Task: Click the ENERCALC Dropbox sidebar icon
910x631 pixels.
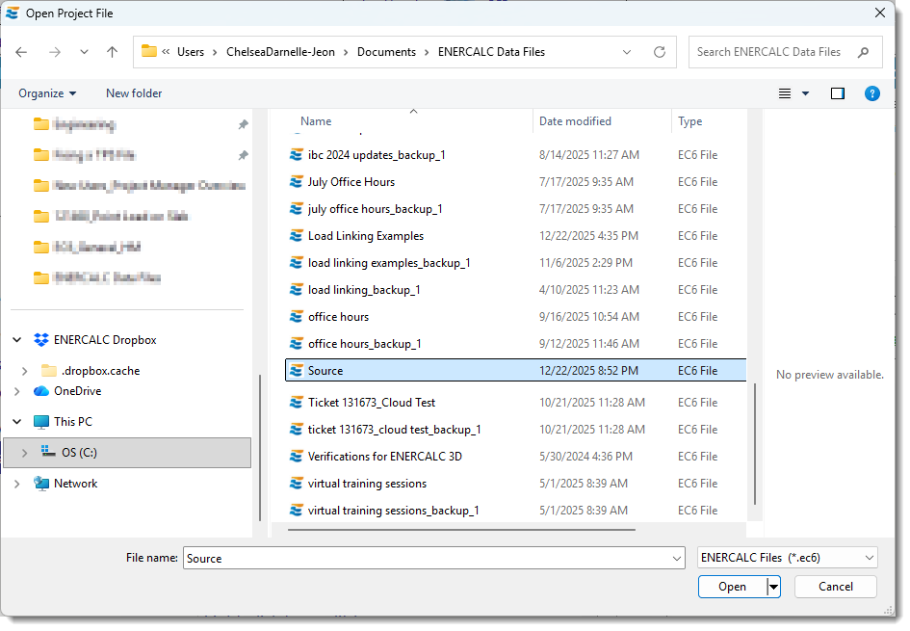Action: coord(40,339)
